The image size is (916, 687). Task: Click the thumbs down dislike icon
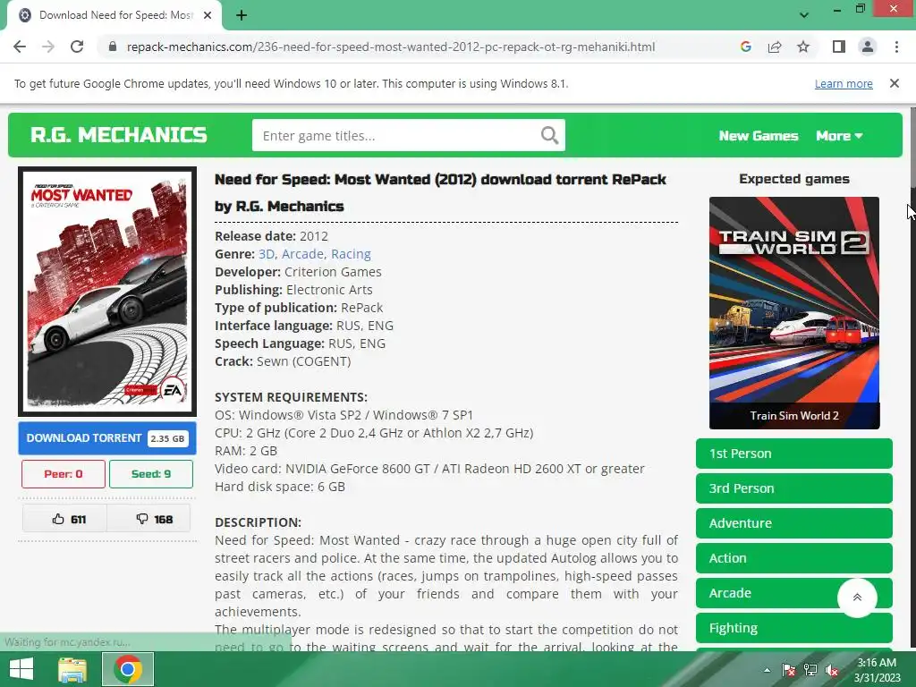[x=142, y=519]
